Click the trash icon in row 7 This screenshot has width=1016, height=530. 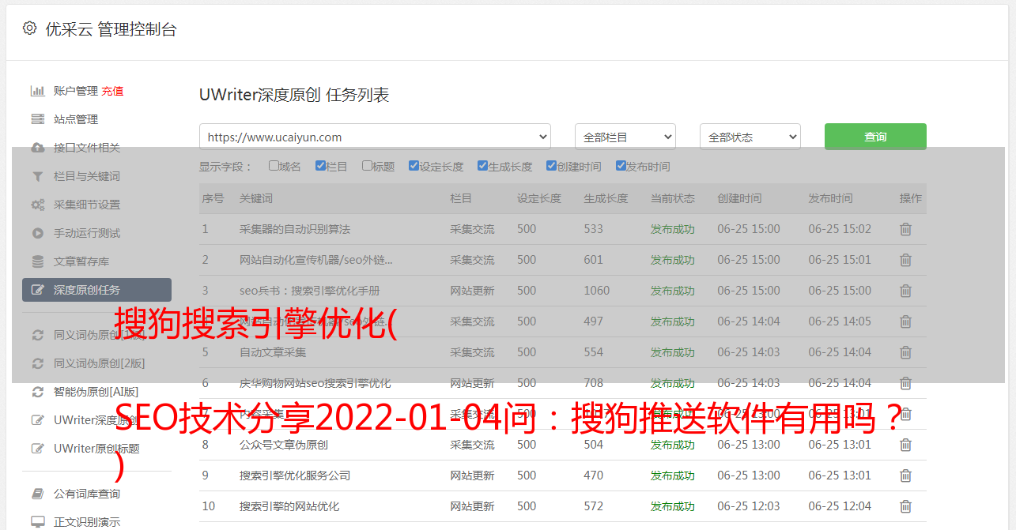click(x=905, y=414)
